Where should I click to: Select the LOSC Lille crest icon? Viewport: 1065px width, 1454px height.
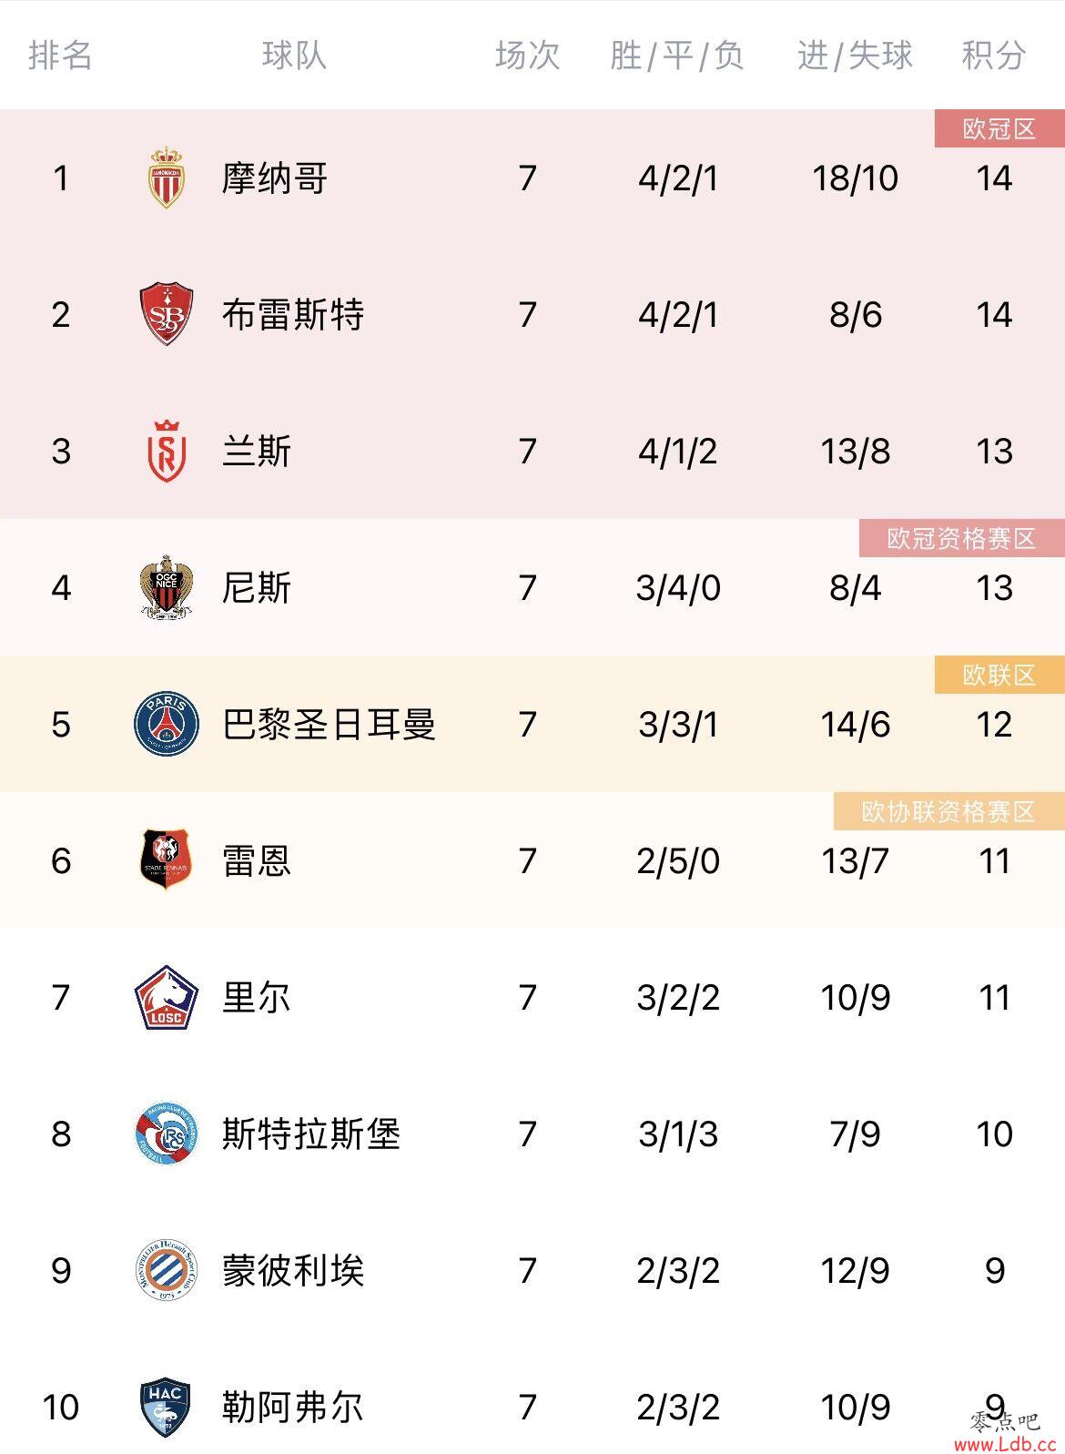(167, 997)
